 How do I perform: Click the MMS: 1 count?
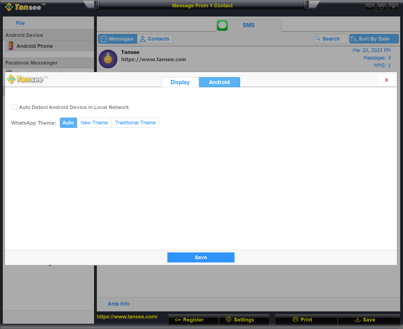(x=382, y=65)
